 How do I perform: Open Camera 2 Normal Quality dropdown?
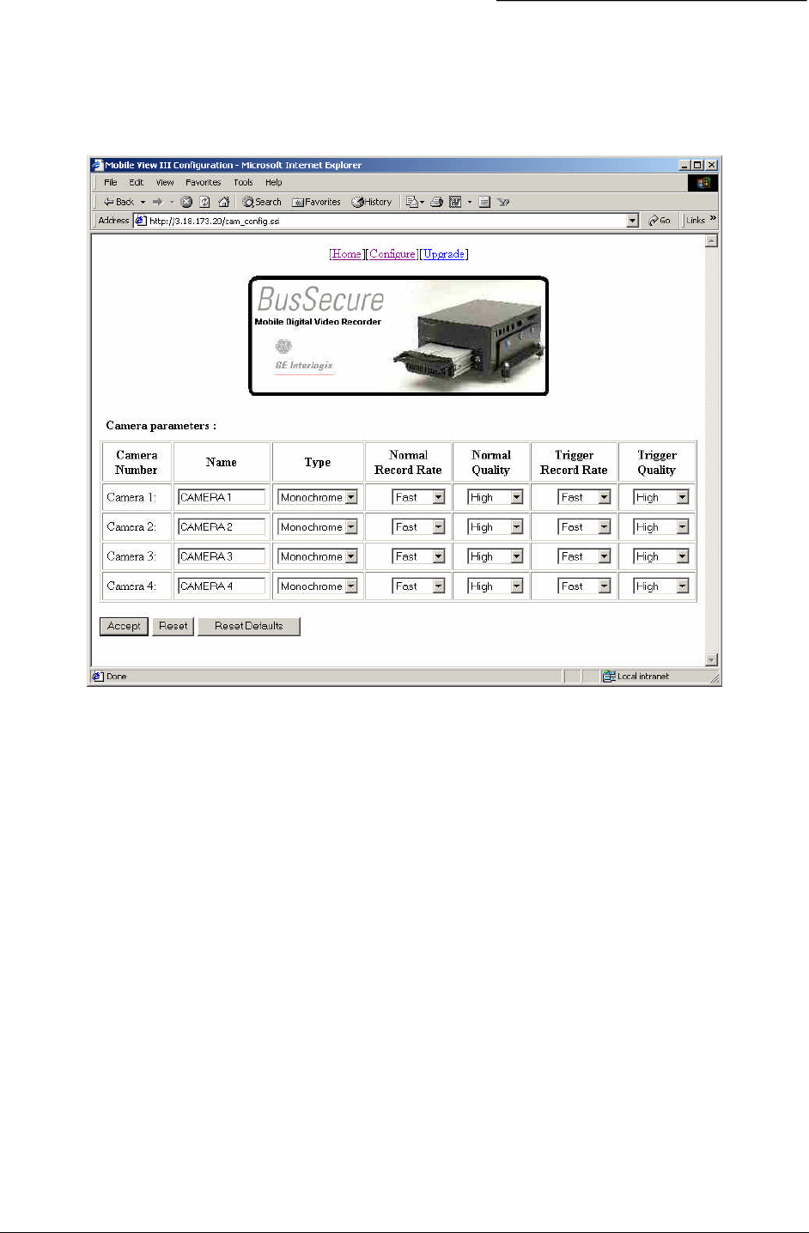click(x=496, y=527)
